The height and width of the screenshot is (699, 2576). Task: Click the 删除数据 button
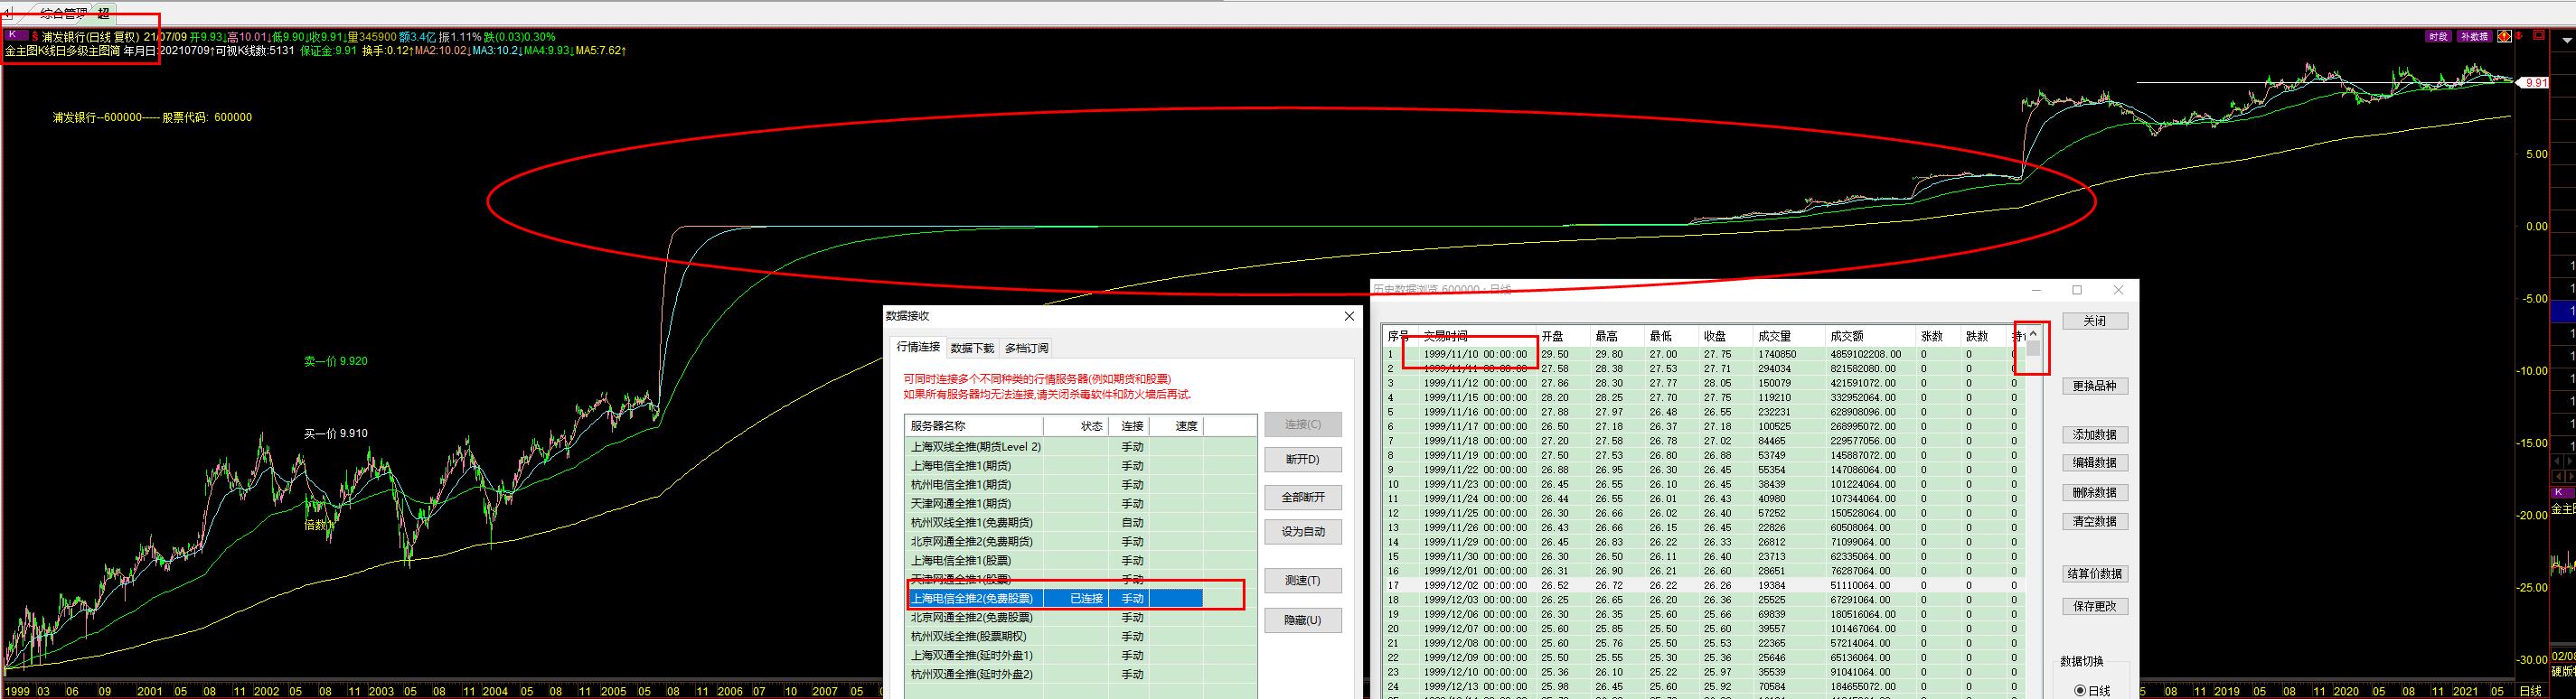point(2094,493)
